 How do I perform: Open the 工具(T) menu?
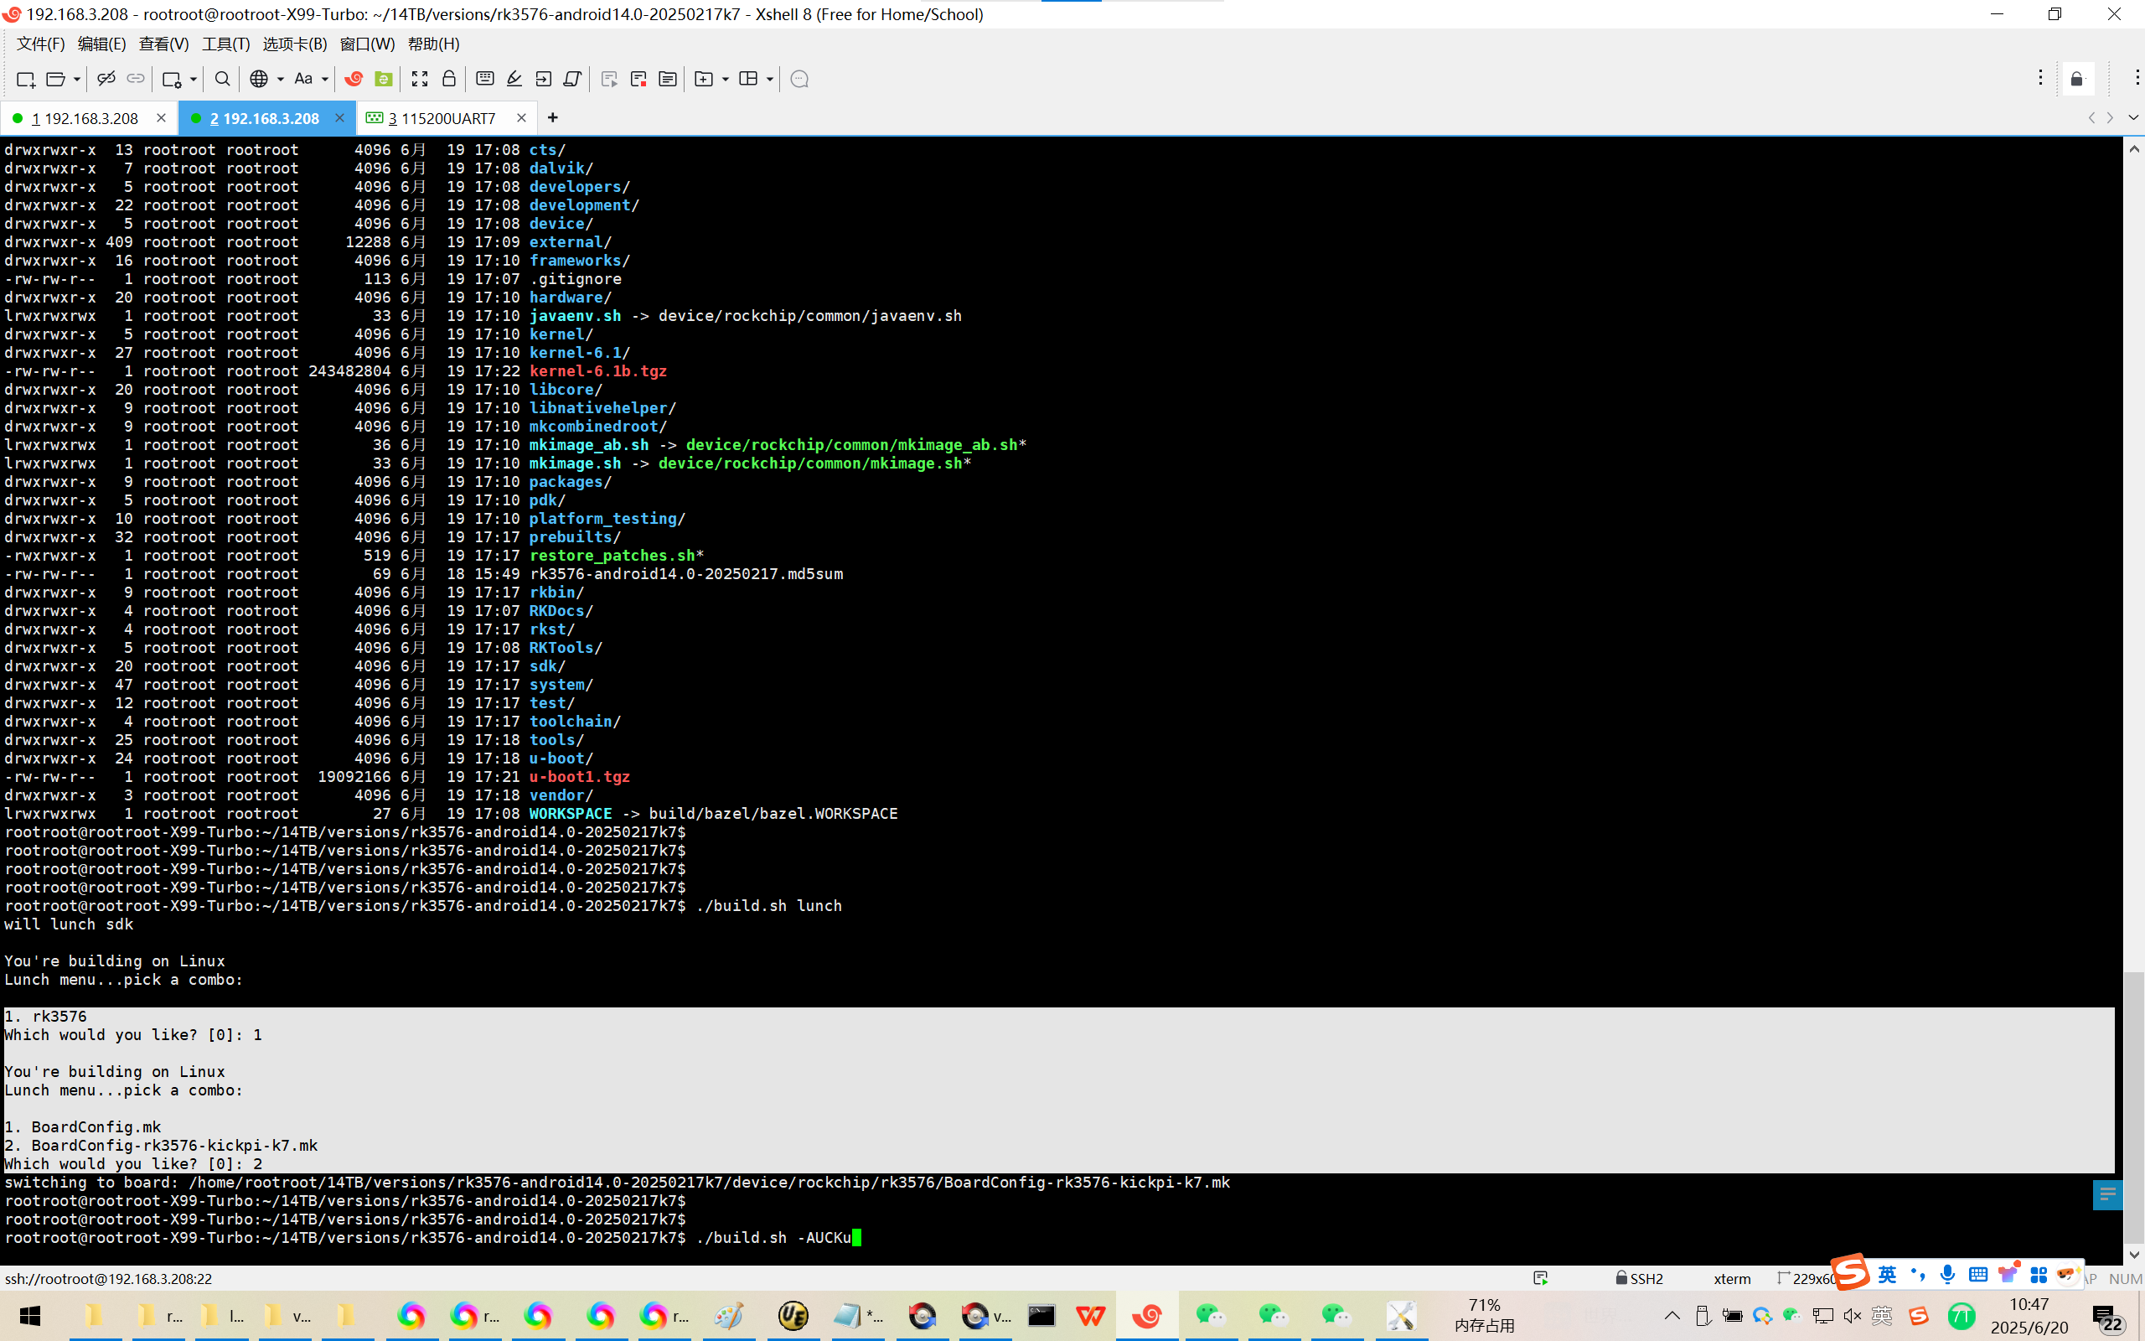click(225, 44)
